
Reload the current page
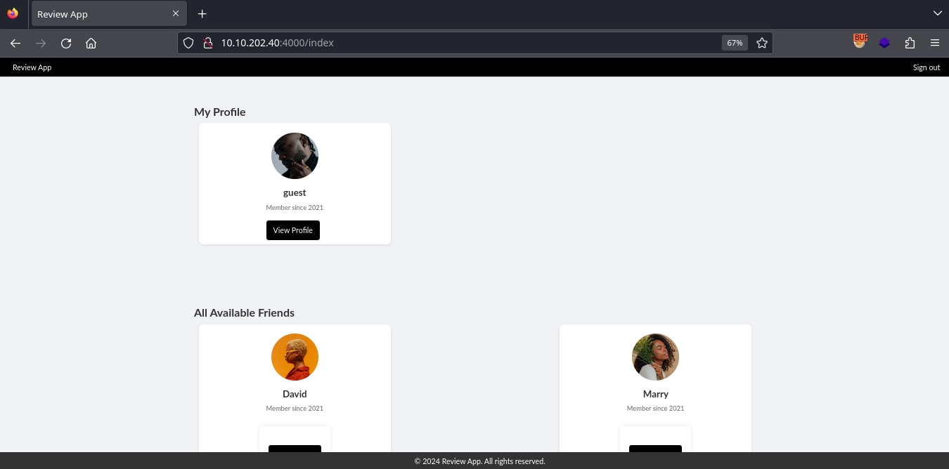66,43
